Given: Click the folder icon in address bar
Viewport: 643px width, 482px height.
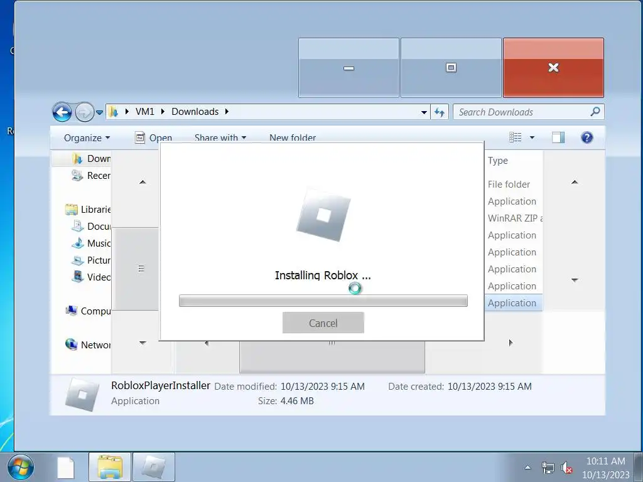Looking at the screenshot, I should tap(114, 112).
